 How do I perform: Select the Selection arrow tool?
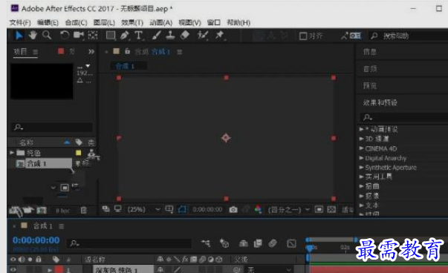click(x=19, y=36)
